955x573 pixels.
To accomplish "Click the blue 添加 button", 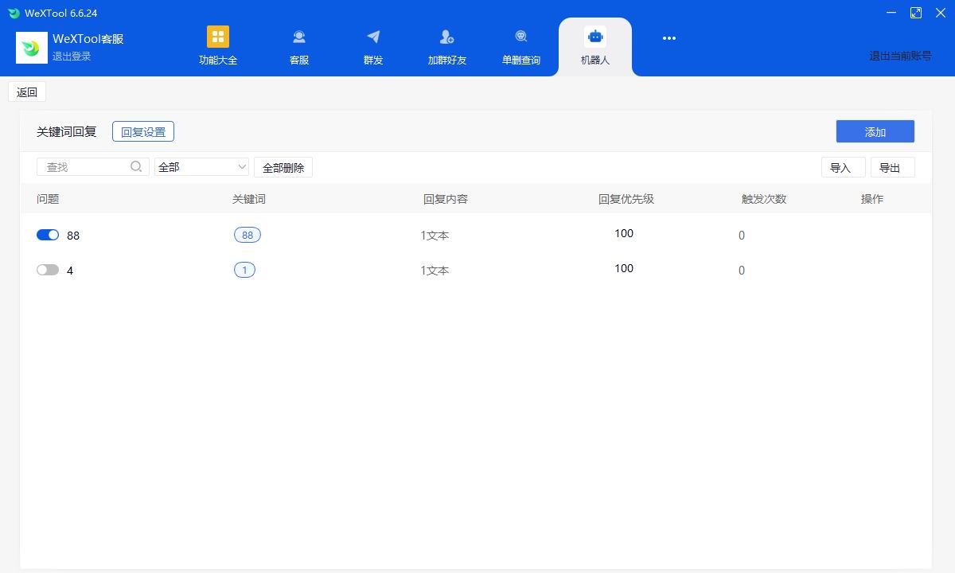I will tap(875, 132).
